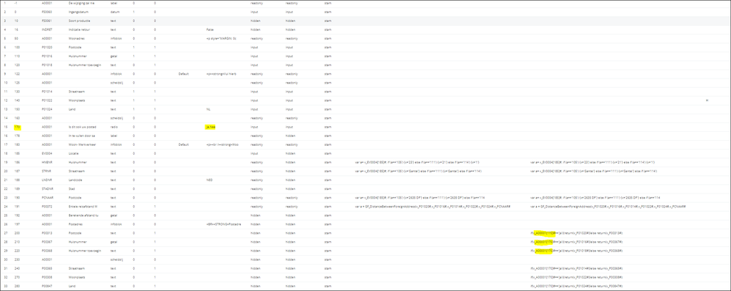731x291 pixels.
Task: Click the 'Is dit ook uw postad' cell
Action: (82, 127)
